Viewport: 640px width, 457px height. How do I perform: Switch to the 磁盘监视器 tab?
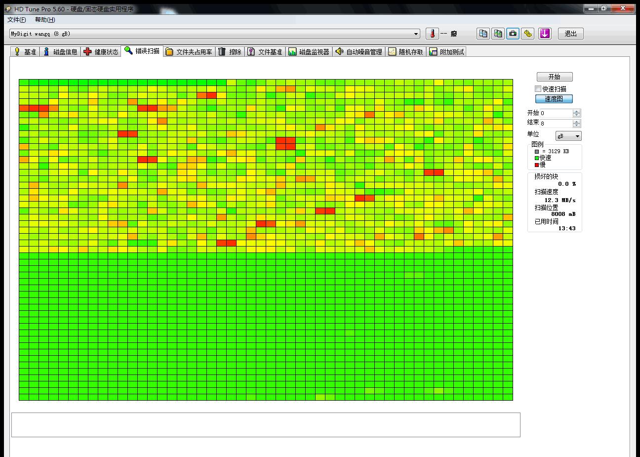309,51
